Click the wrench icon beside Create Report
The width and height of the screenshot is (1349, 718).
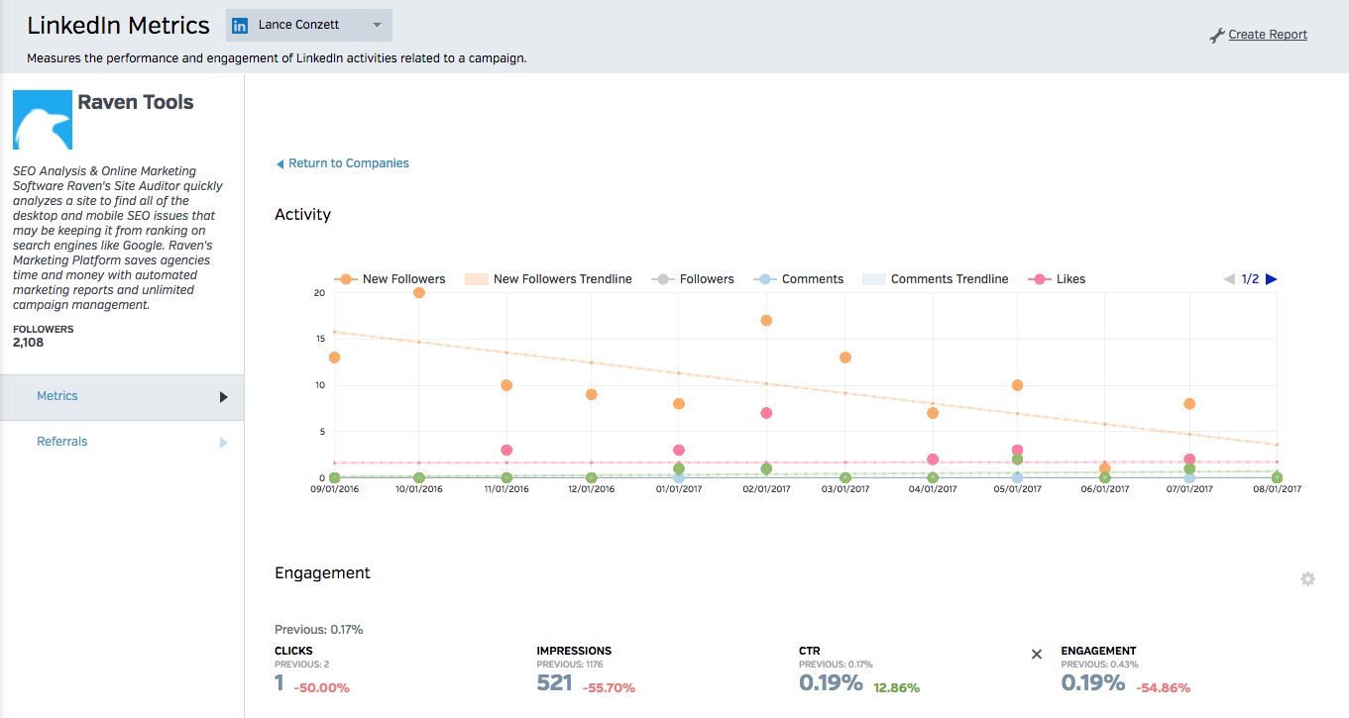point(1217,36)
